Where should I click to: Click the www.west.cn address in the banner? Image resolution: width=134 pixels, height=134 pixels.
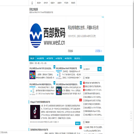click(x=54, y=42)
